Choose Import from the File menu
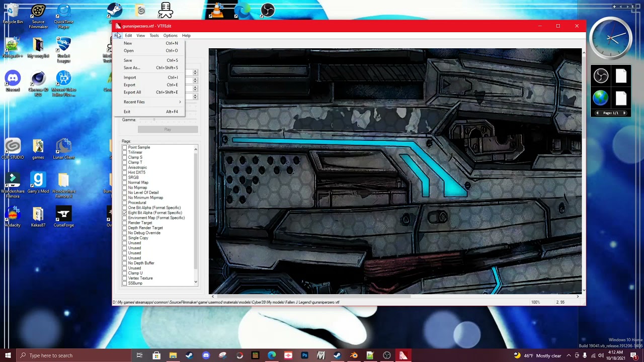The image size is (644, 362). 149,77
